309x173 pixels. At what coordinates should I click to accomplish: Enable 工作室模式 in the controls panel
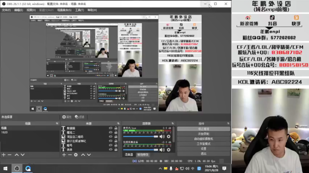(204, 144)
